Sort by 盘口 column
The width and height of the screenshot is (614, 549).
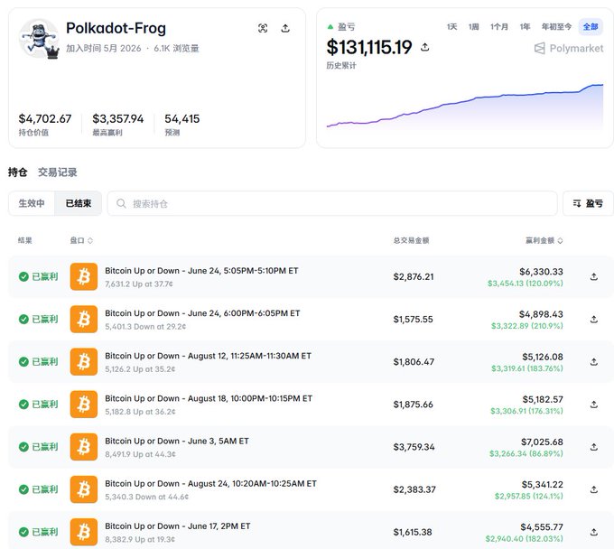(x=81, y=240)
